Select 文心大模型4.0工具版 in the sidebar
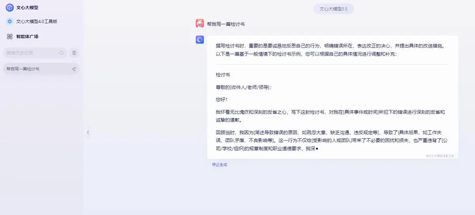 click(37, 21)
